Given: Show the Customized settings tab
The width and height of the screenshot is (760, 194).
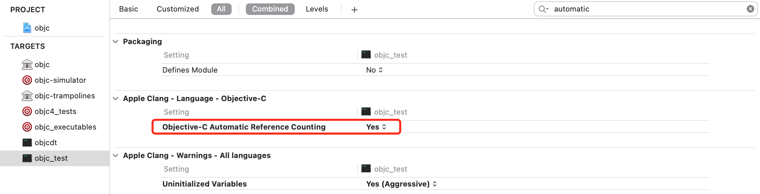Looking at the screenshot, I should [178, 9].
